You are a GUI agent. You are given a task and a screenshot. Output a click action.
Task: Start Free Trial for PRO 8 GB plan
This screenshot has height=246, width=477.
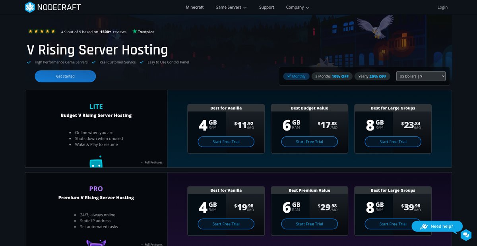tap(393, 224)
